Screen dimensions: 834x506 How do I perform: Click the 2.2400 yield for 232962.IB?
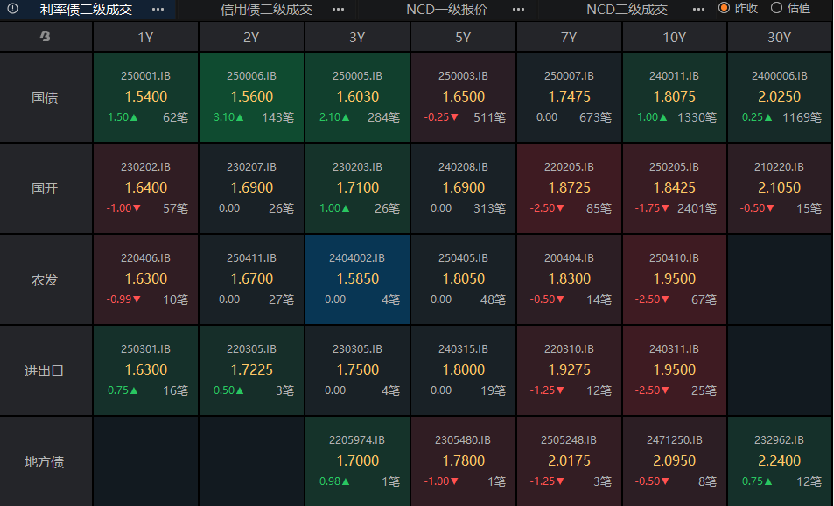(x=779, y=460)
